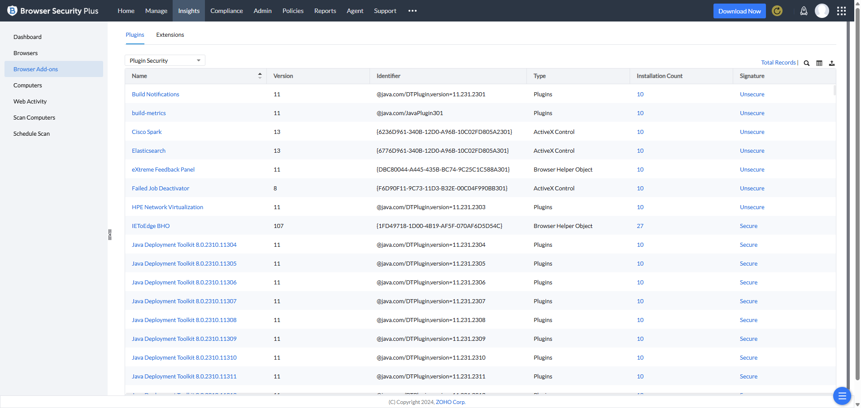This screenshot has height=408, width=861.
Task: Open the column chooser table icon
Action: tap(819, 63)
